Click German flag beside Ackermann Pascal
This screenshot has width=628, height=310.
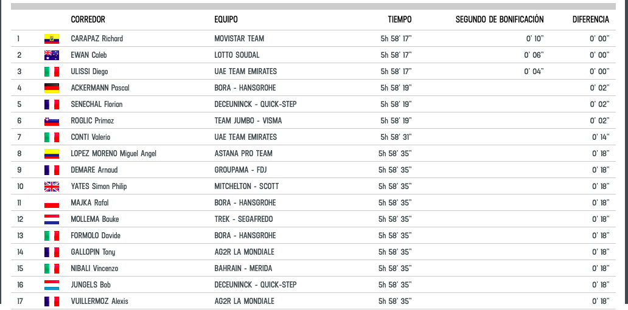click(x=52, y=88)
